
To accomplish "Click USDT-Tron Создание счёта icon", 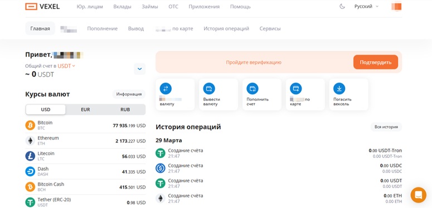I will coord(161,153).
